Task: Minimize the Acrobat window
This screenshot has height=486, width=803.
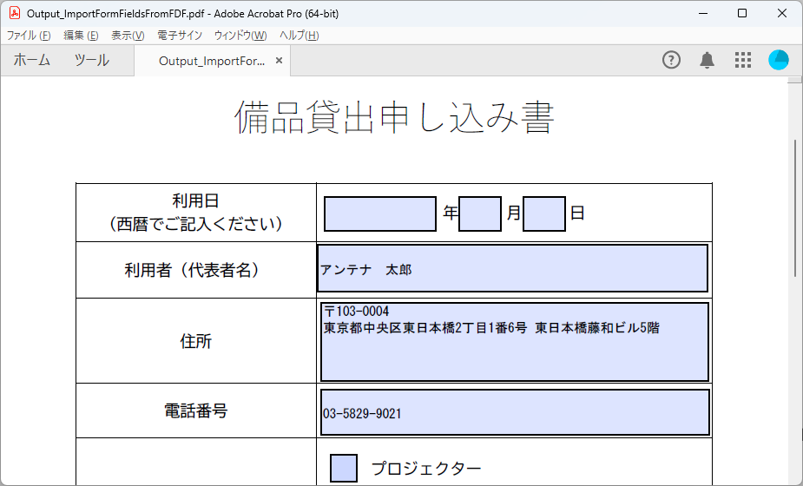Action: click(x=703, y=13)
